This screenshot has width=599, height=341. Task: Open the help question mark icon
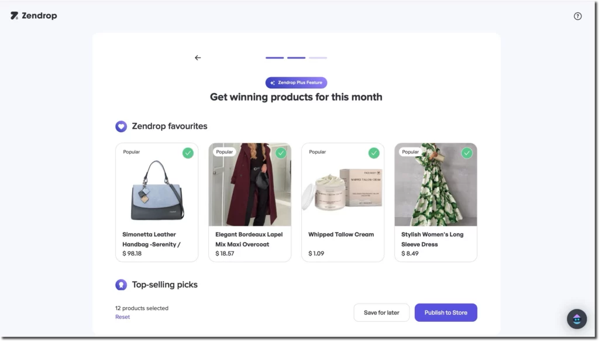click(x=577, y=16)
